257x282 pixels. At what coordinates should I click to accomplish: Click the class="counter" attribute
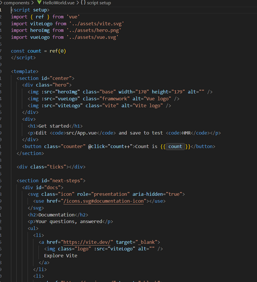click(65, 146)
